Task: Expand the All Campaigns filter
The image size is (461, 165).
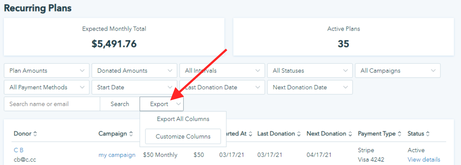Action: [398, 70]
